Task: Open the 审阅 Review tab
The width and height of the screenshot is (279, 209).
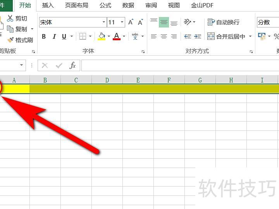Action: (x=151, y=5)
